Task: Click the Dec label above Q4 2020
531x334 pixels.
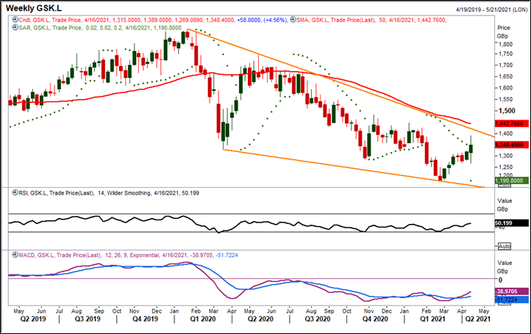Action: (386, 311)
